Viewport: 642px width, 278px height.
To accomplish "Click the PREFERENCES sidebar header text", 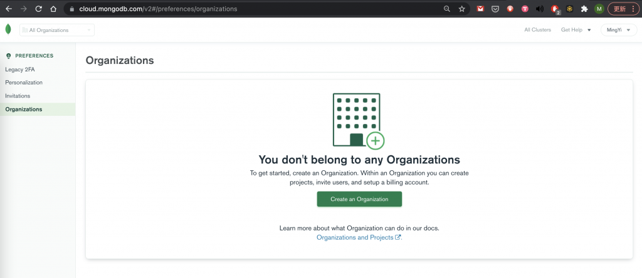I will point(34,56).
